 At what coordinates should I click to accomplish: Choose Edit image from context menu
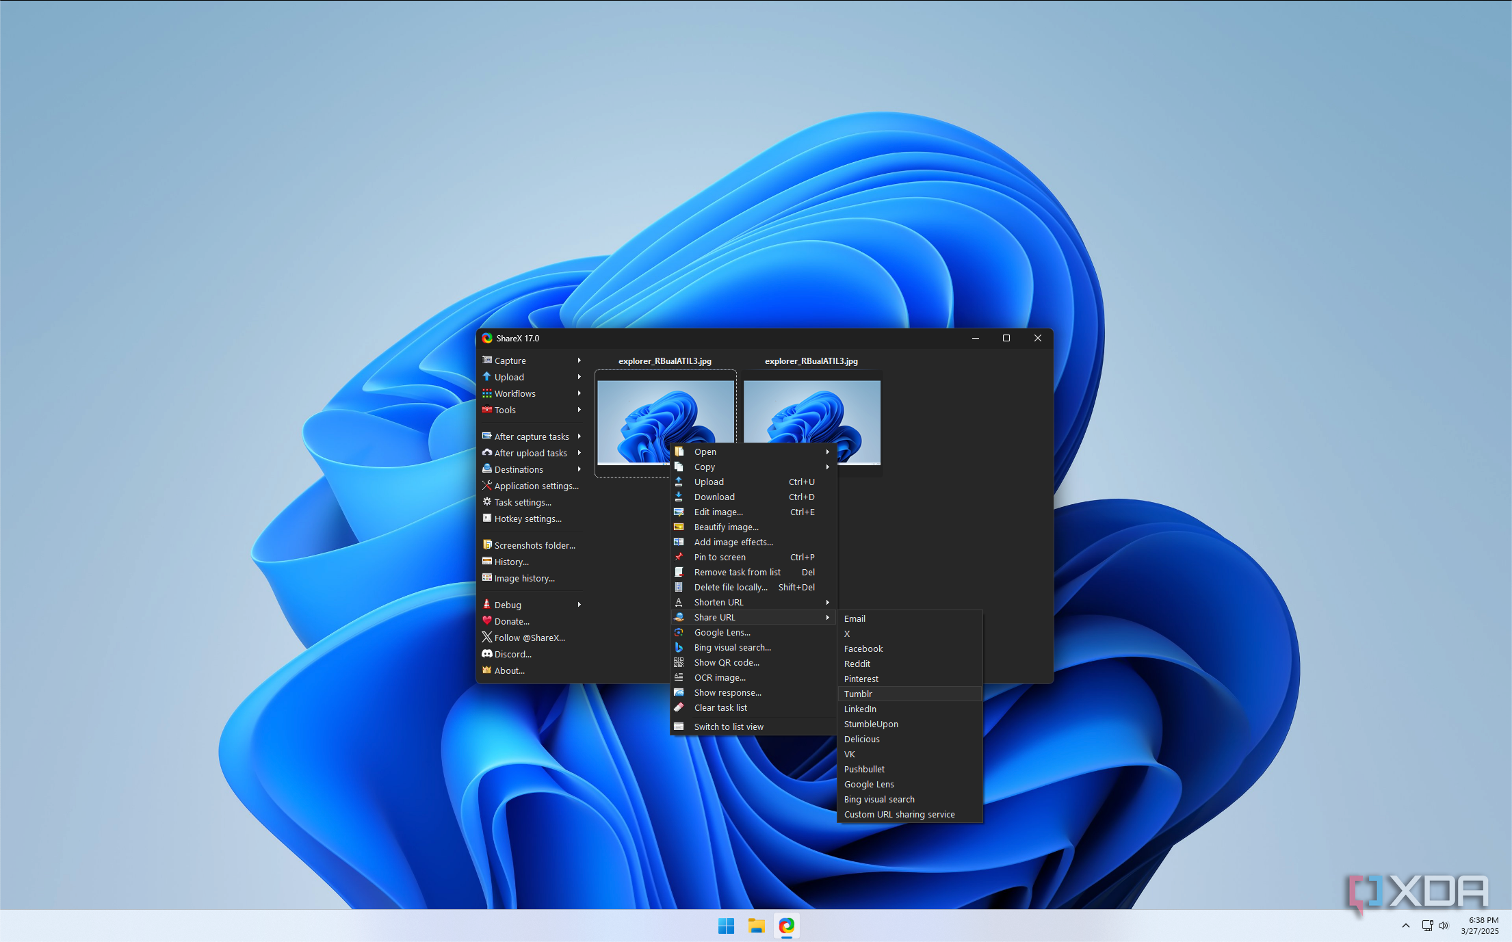pyautogui.click(x=718, y=512)
